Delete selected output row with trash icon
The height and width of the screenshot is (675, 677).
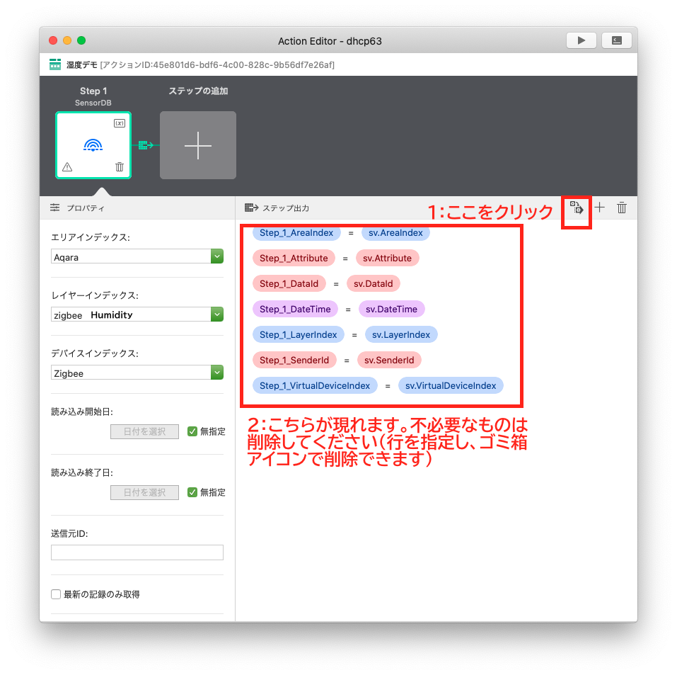coord(622,208)
